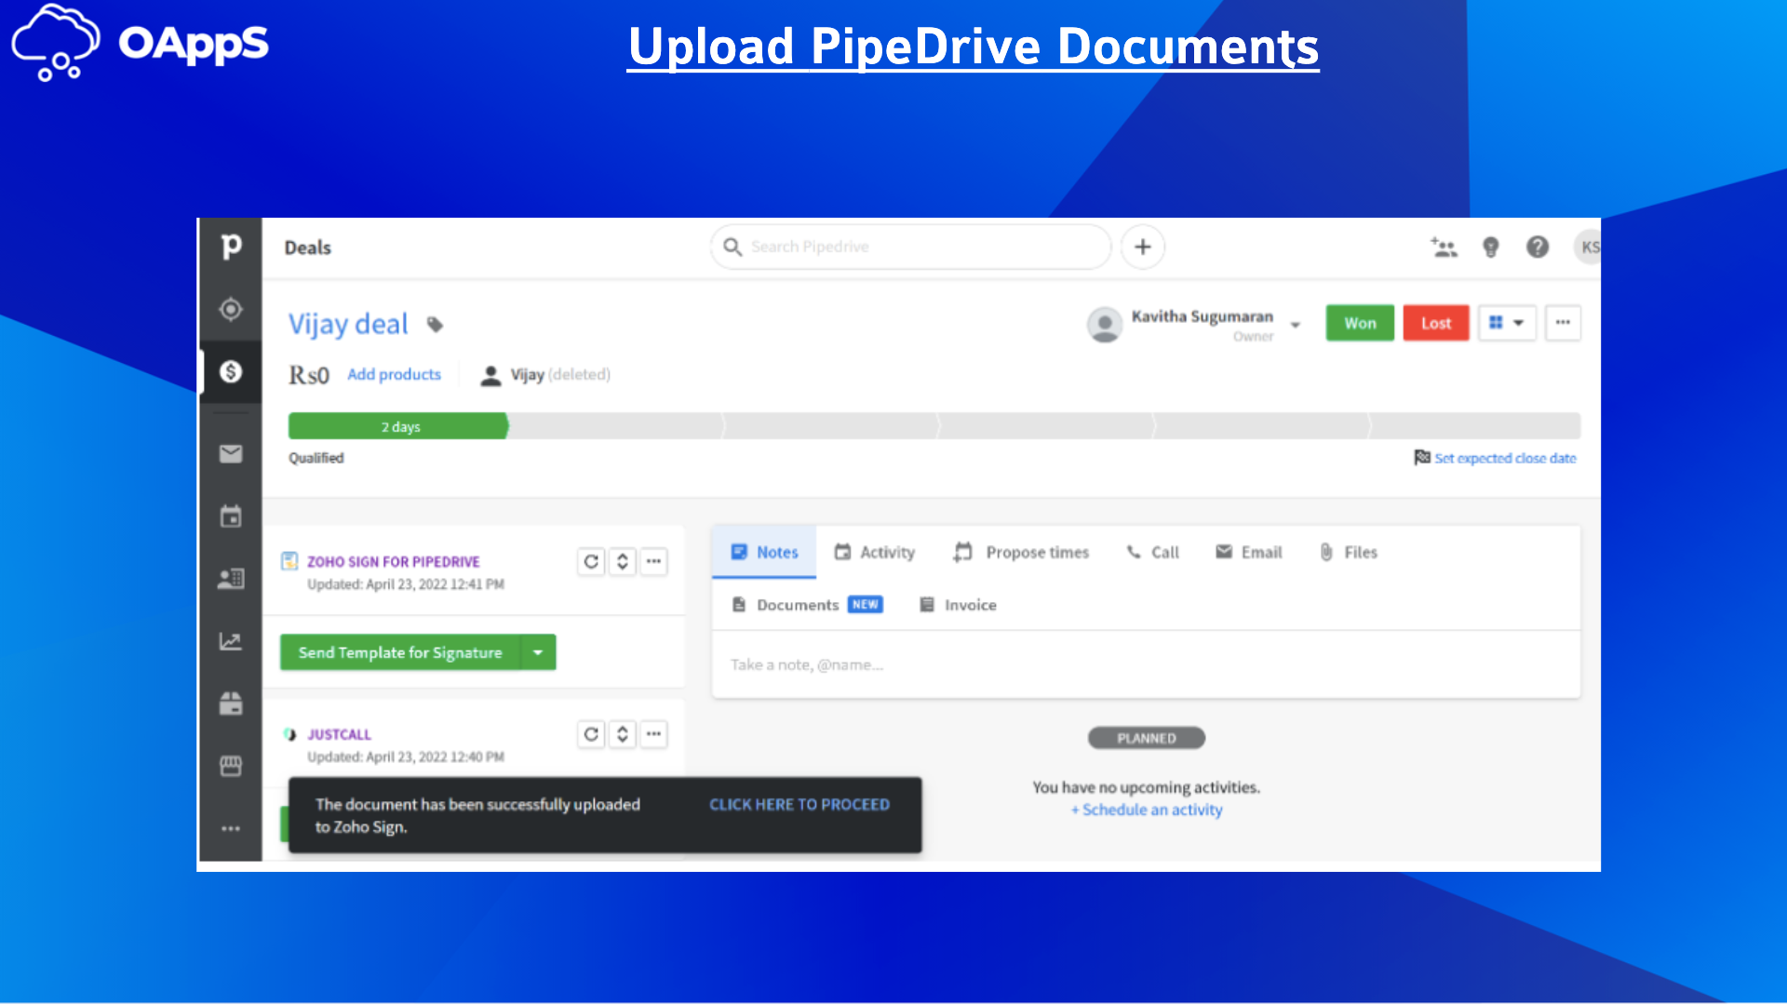Open the help question mark icon

click(x=1538, y=247)
